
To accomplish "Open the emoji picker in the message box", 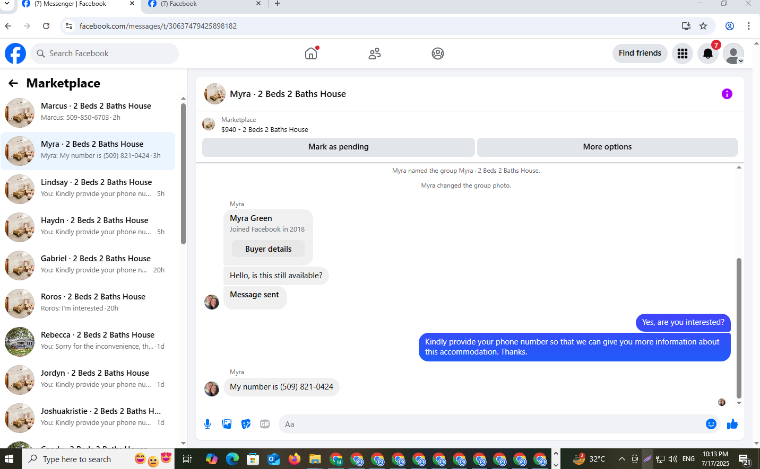I will [x=711, y=424].
